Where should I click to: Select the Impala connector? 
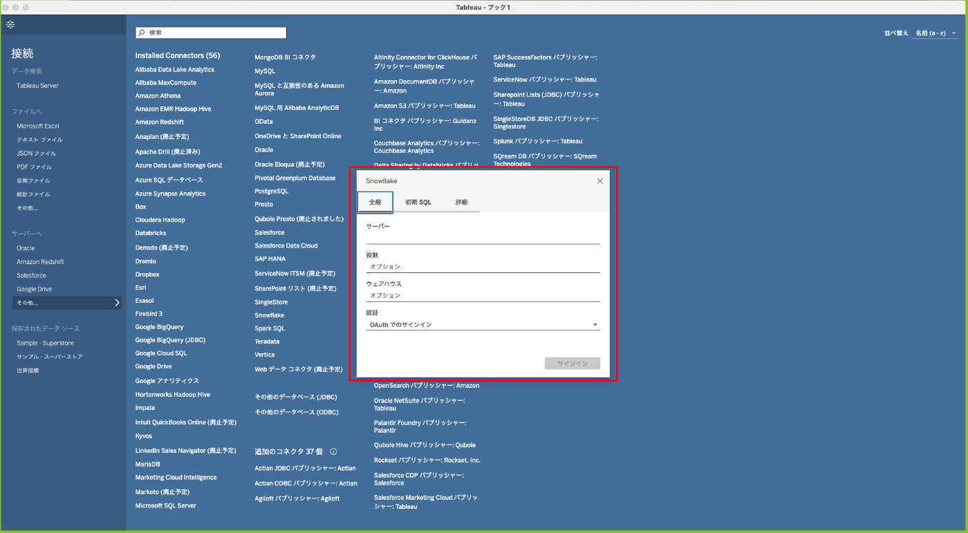coord(145,408)
